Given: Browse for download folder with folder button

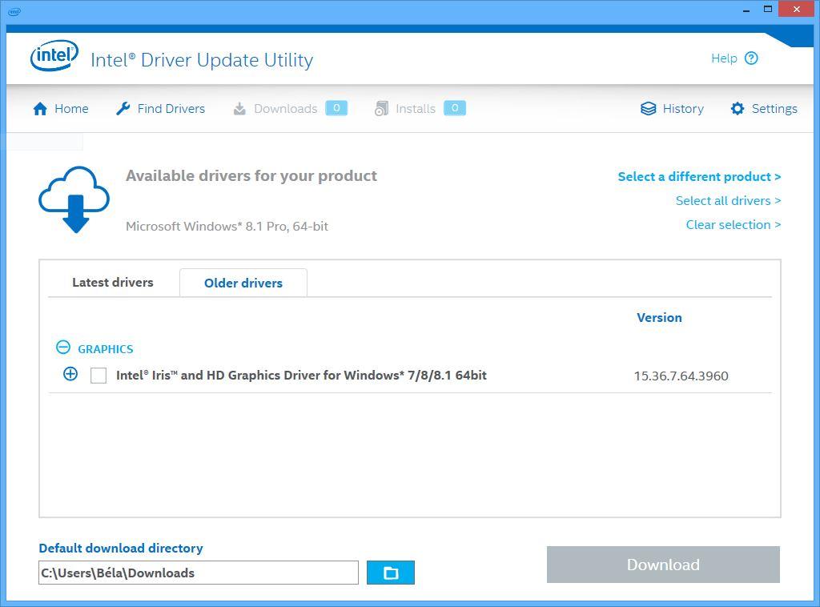Looking at the screenshot, I should click(x=391, y=573).
